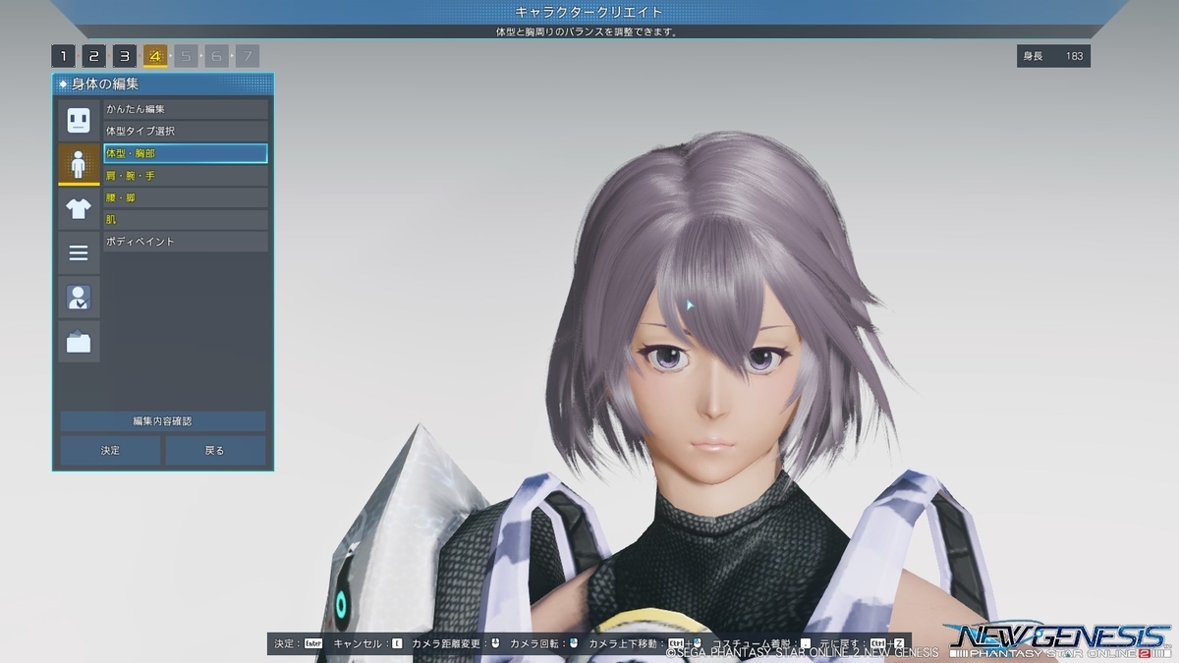1179x663 pixels.
Task: Open the character portrait checkmark icon
Action: click(79, 297)
